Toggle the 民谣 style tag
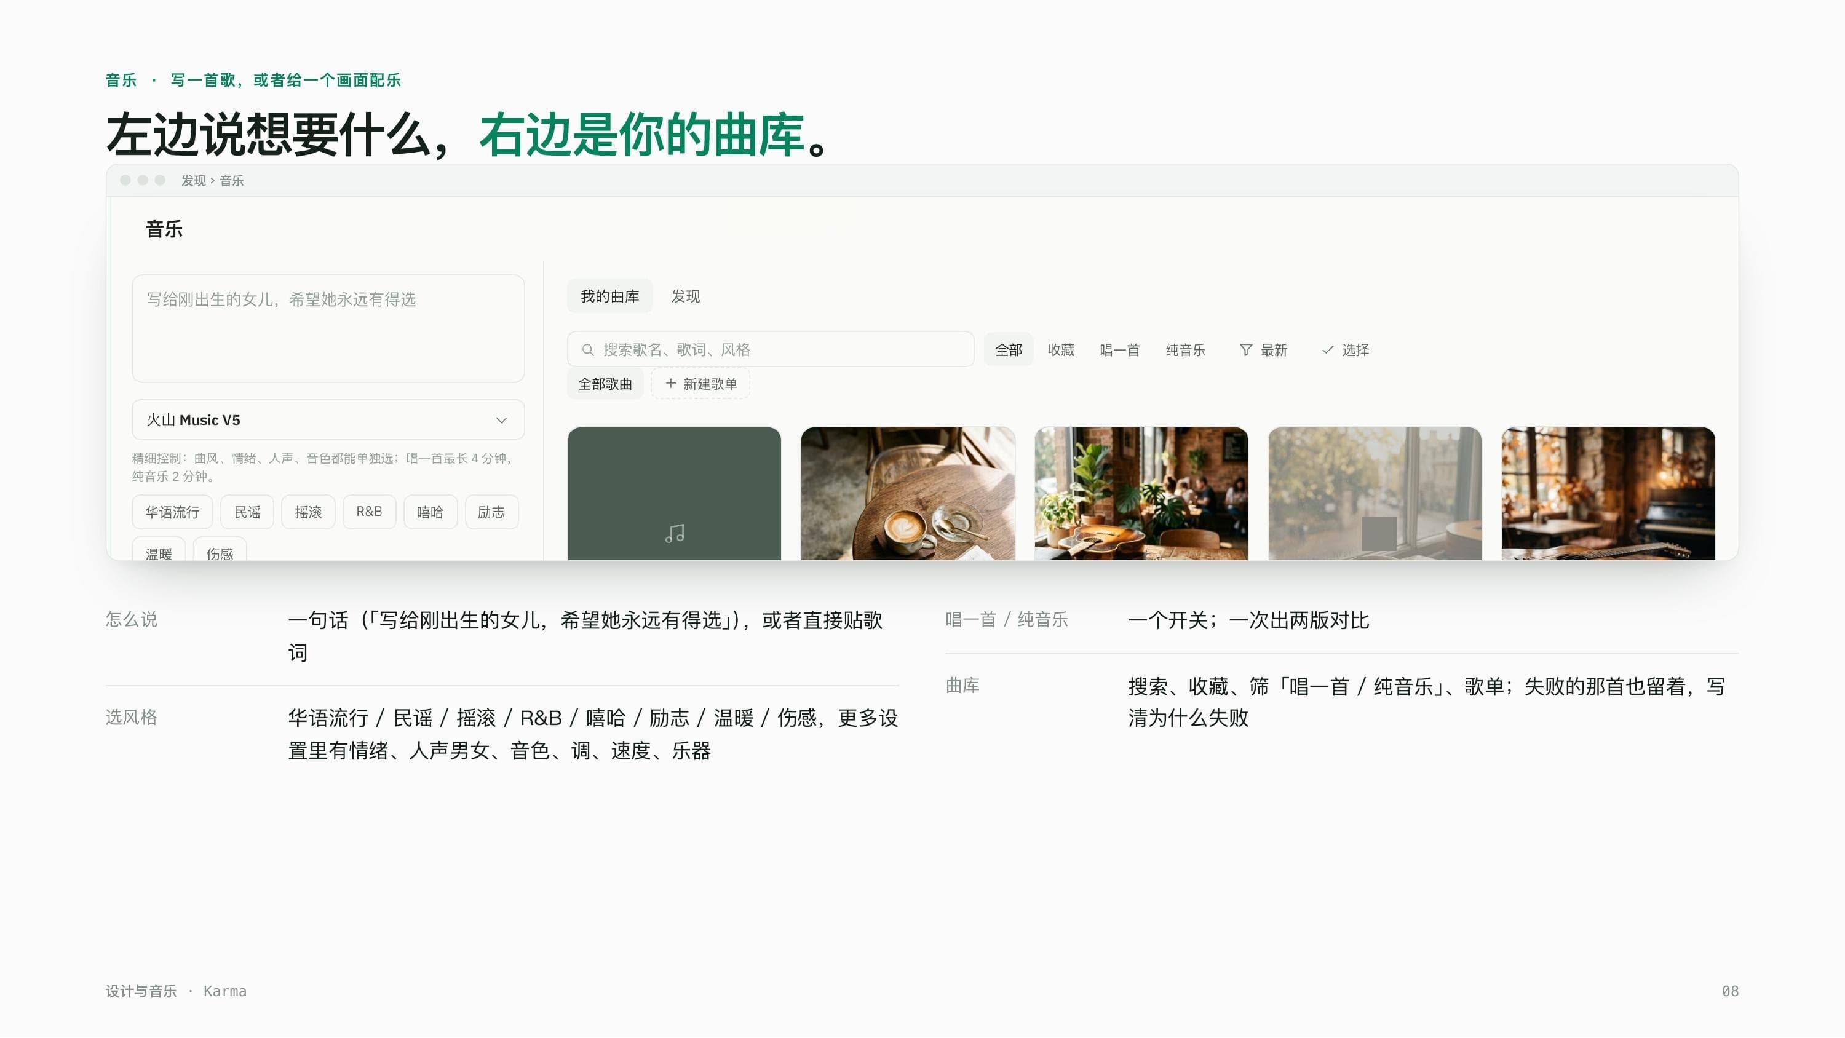This screenshot has width=1845, height=1038. [247, 512]
